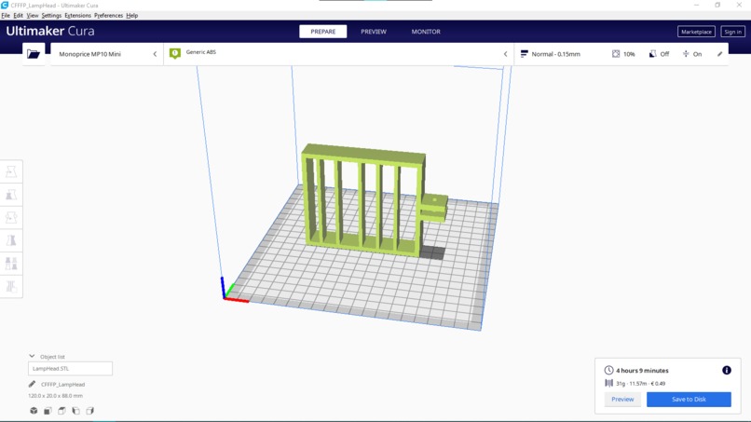The image size is (751, 422).
Task: Open the Settings menu
Action: [51, 15]
